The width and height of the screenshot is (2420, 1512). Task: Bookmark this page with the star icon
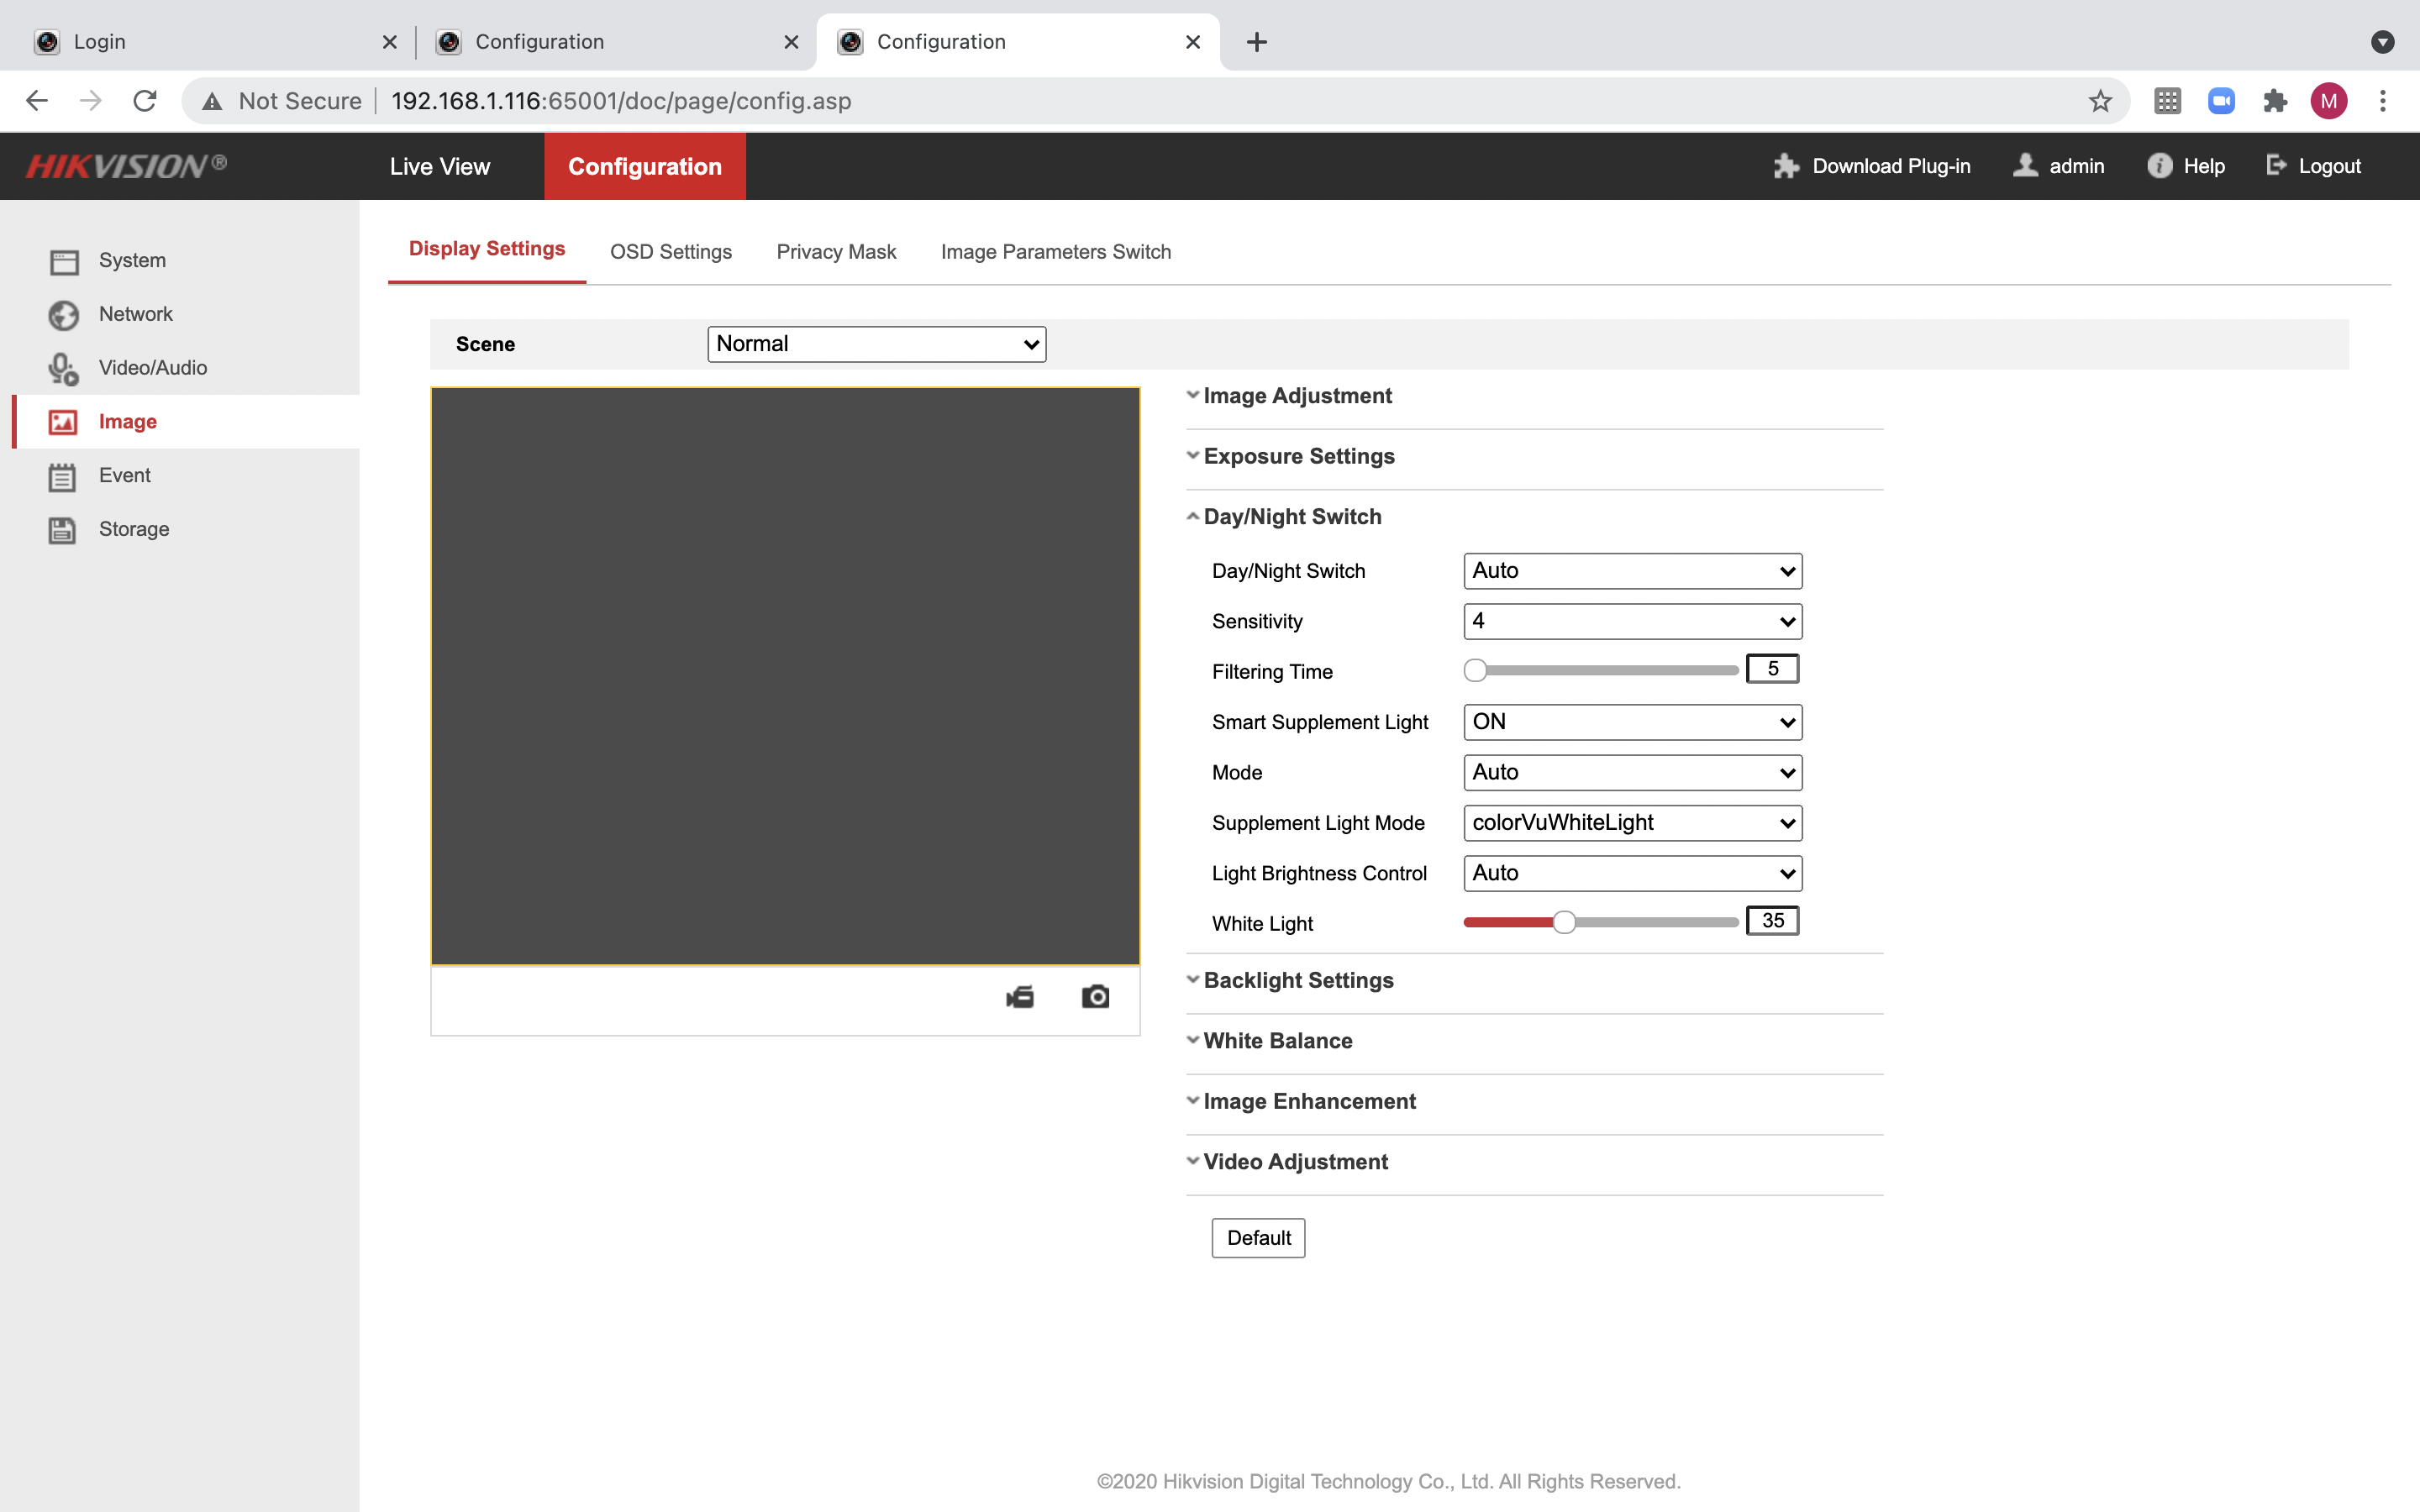click(2100, 101)
